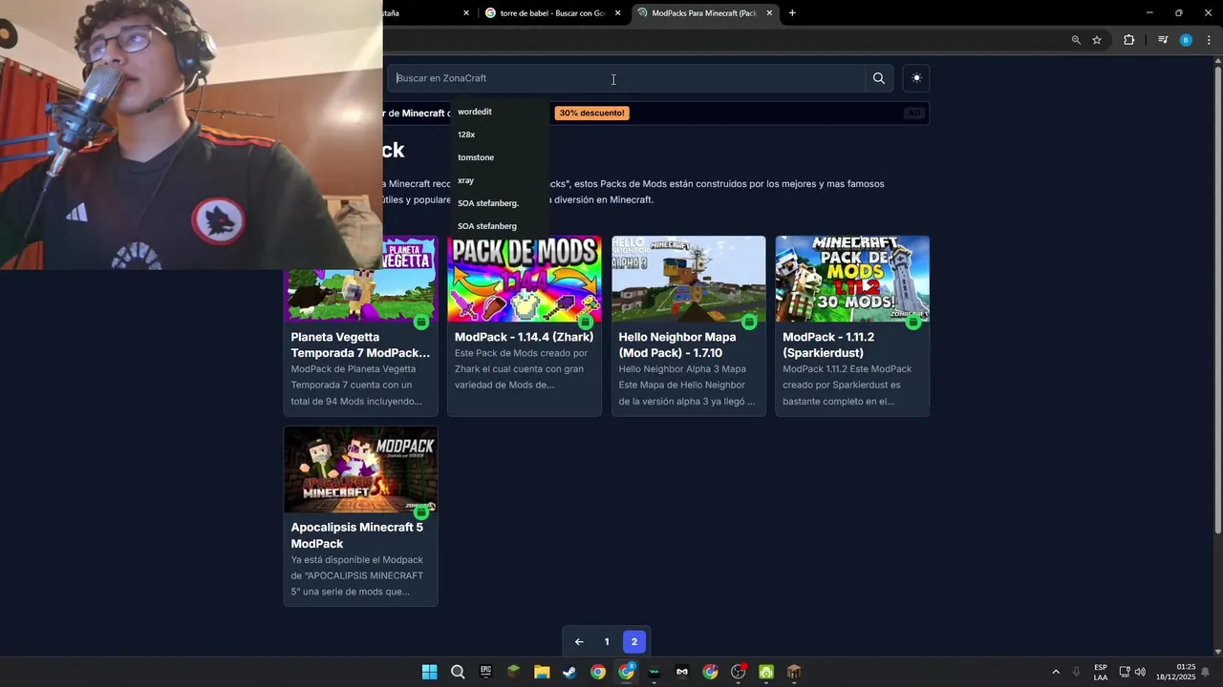Open the Pack de Mods 1.11.2 thumbnail
The height and width of the screenshot is (687, 1223).
coord(852,279)
